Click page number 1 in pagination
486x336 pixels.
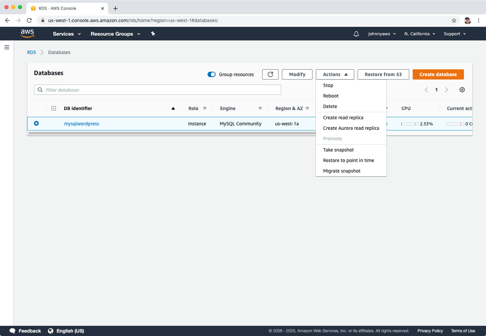pos(436,90)
